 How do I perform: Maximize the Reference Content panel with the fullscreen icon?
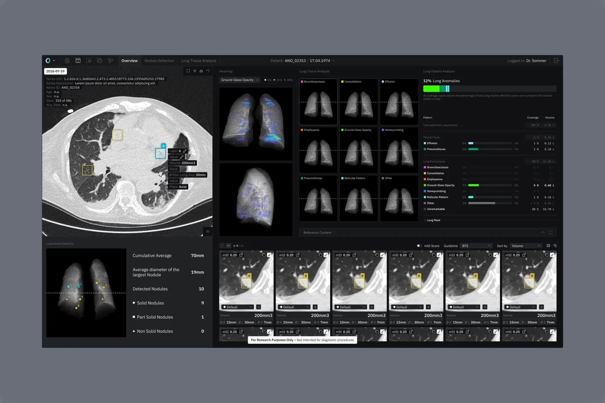(x=551, y=233)
